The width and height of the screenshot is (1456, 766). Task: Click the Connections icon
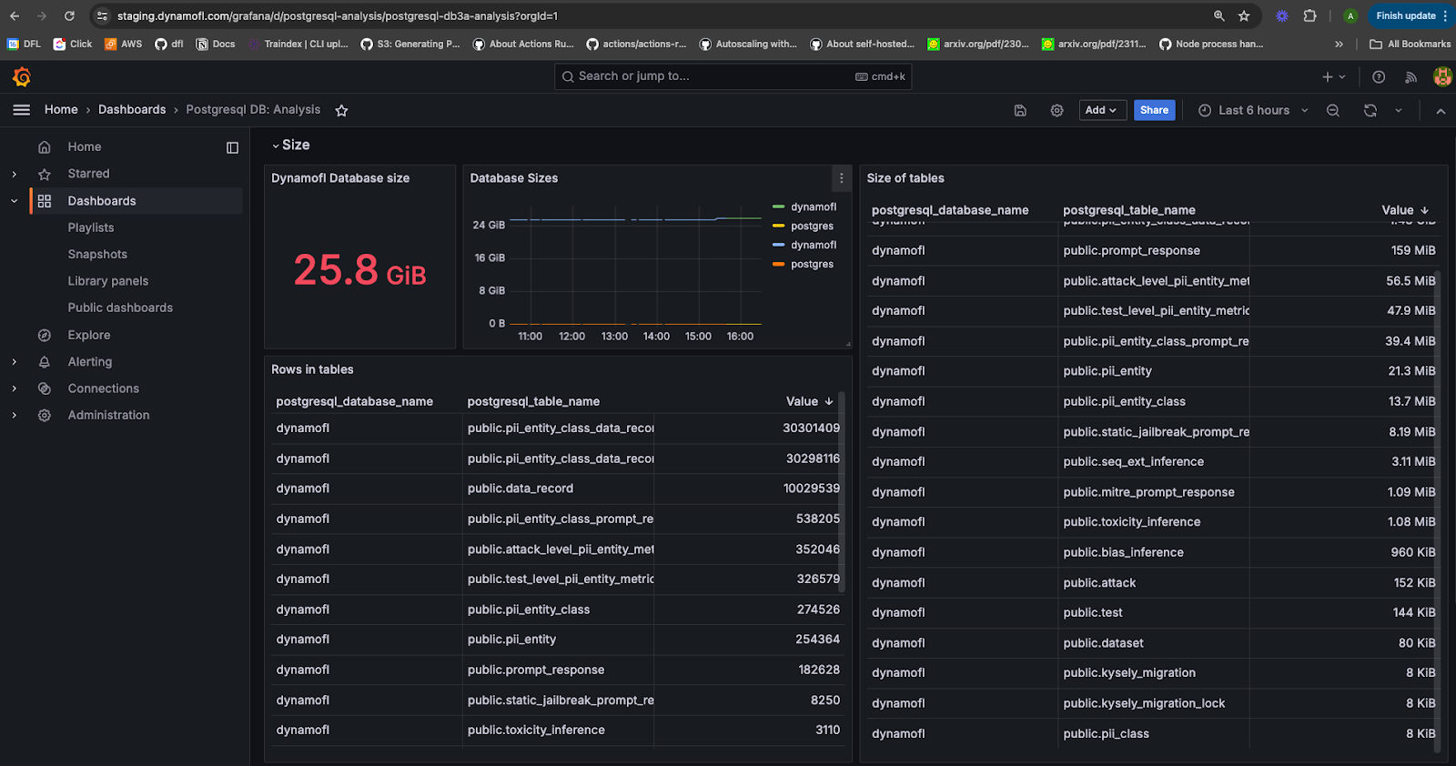click(x=45, y=388)
